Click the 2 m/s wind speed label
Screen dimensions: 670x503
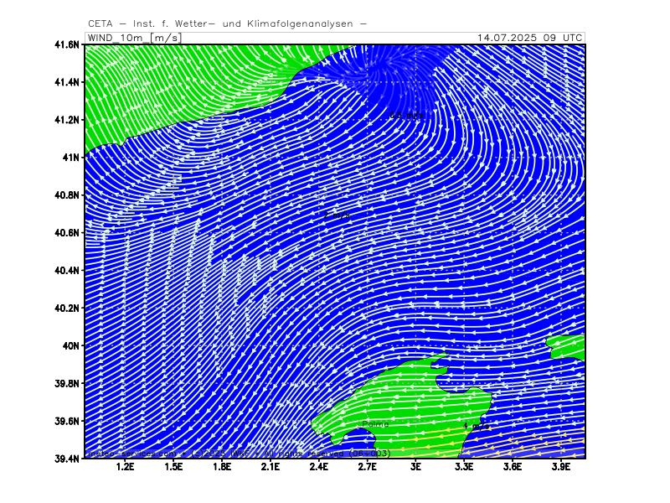click(337, 215)
